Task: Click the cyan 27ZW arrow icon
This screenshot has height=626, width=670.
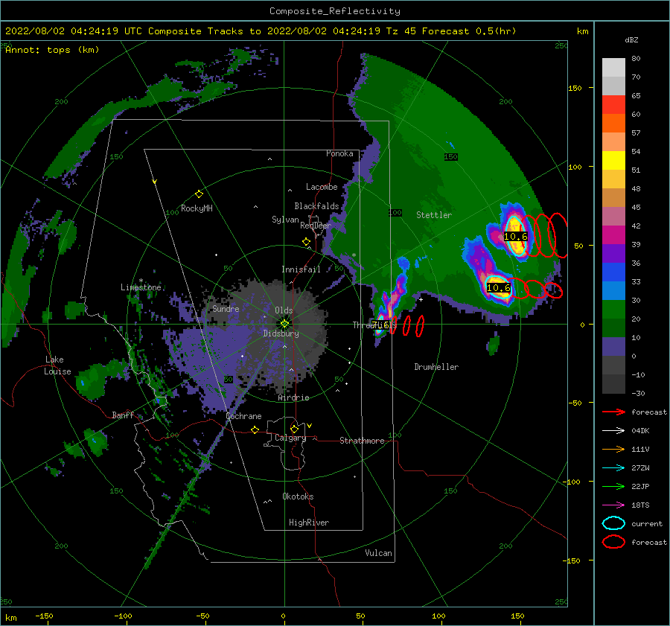Action: tap(613, 468)
